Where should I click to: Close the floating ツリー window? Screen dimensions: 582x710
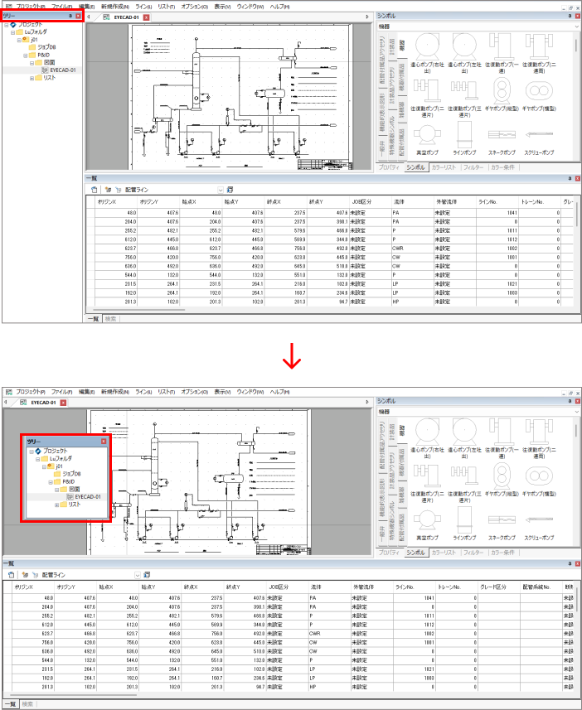point(104,442)
